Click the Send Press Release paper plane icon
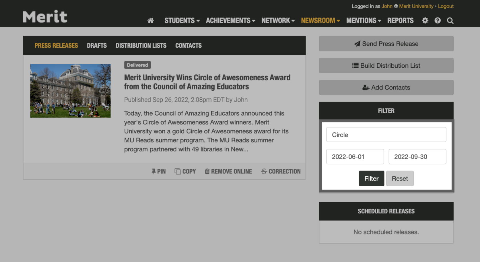This screenshot has height=262, width=480. point(357,44)
